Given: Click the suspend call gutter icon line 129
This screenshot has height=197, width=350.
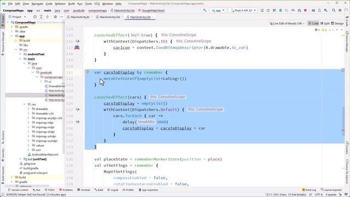Looking at the screenshot, I should click(78, 122).
